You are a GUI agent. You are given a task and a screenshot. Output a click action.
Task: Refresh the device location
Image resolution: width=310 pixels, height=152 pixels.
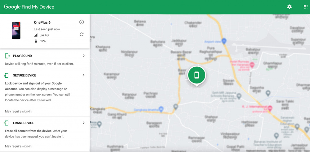pyautogui.click(x=82, y=35)
